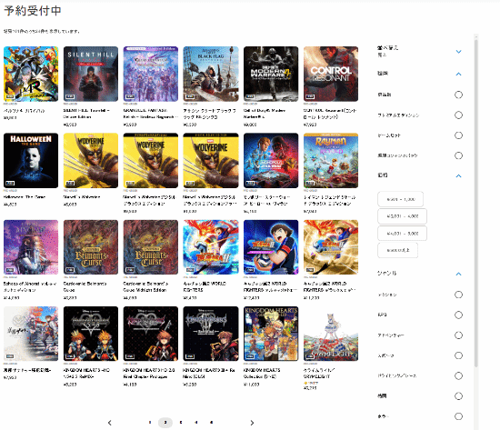This screenshot has width=500, height=430.
Task: Open the 並べ替え sort dropdown chevron
Action: (458, 52)
